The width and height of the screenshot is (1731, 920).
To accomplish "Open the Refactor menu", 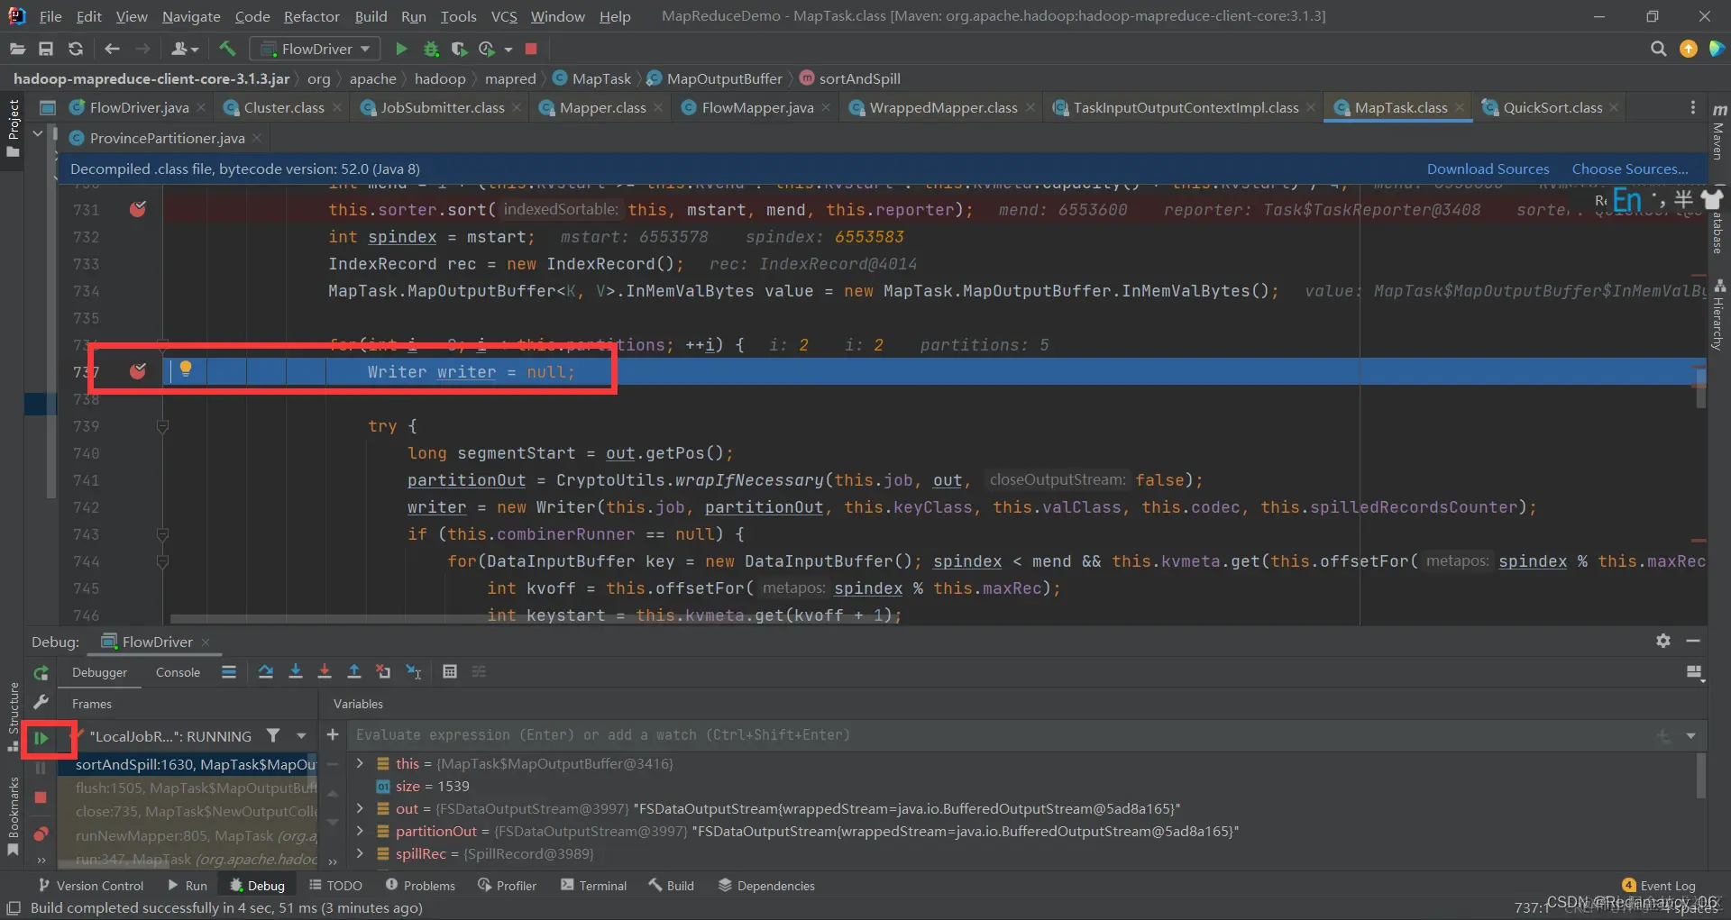I will [x=311, y=16].
